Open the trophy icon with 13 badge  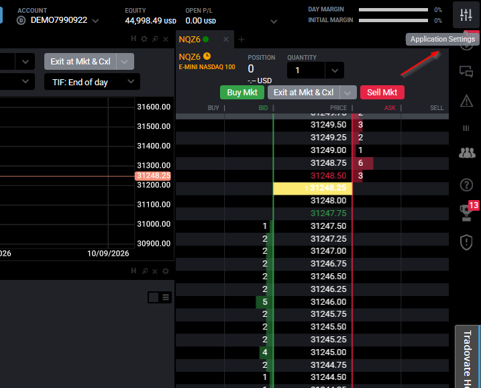click(466, 213)
